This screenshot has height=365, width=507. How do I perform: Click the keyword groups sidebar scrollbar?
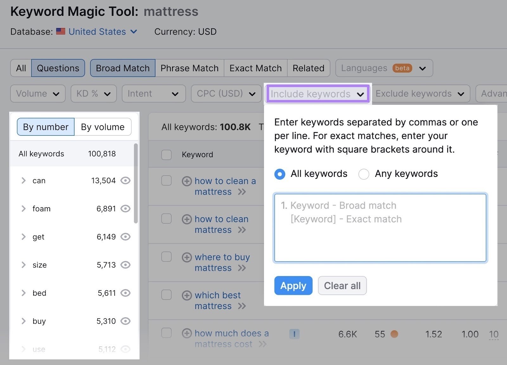[x=136, y=183]
